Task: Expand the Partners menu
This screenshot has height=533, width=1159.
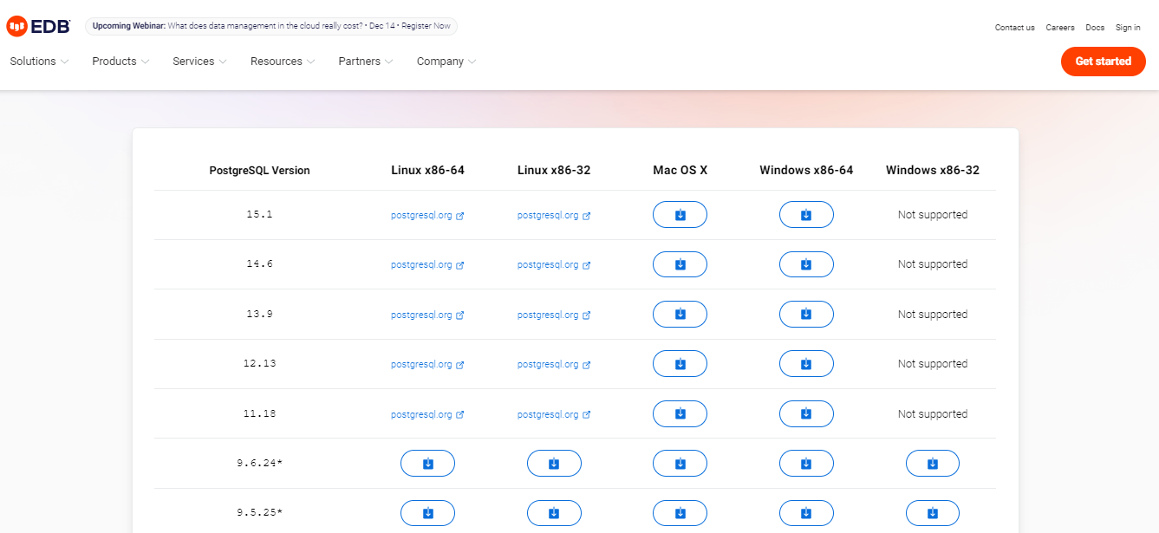Action: [366, 62]
